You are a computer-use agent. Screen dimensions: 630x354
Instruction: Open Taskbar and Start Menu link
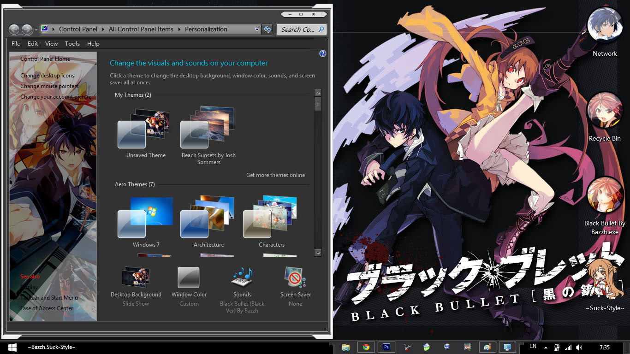pyautogui.click(x=49, y=298)
